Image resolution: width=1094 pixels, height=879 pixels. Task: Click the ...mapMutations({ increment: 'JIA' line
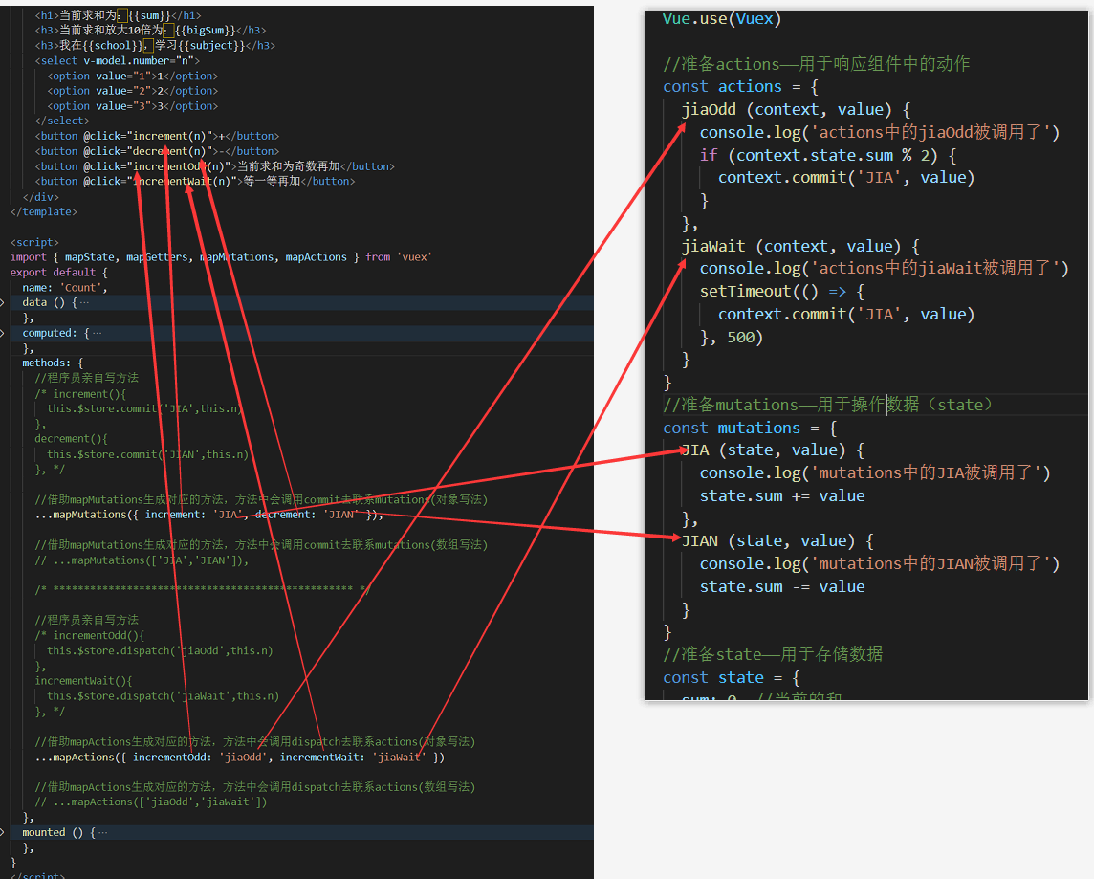[209, 515]
